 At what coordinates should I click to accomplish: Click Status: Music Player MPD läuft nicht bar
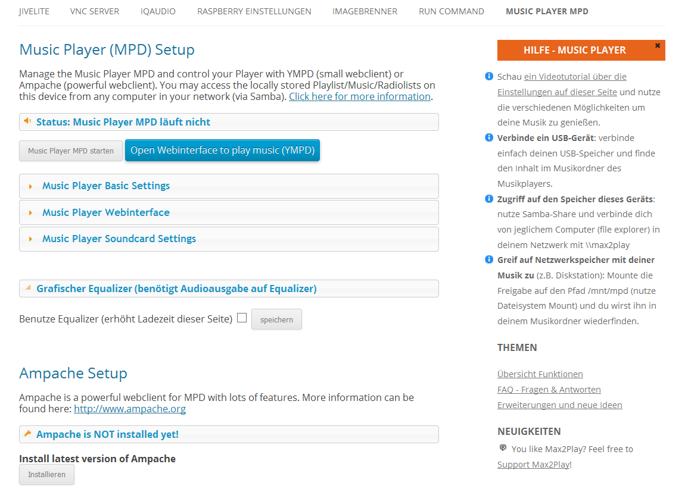point(229,122)
